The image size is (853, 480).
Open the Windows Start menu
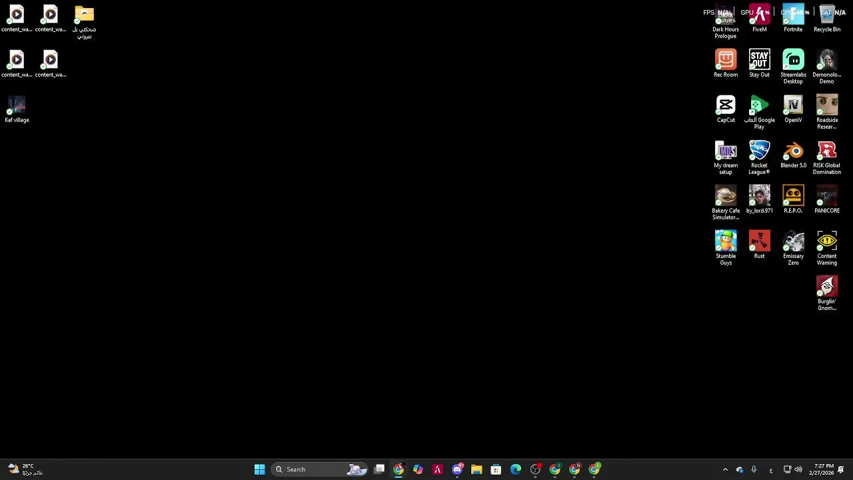coord(259,469)
